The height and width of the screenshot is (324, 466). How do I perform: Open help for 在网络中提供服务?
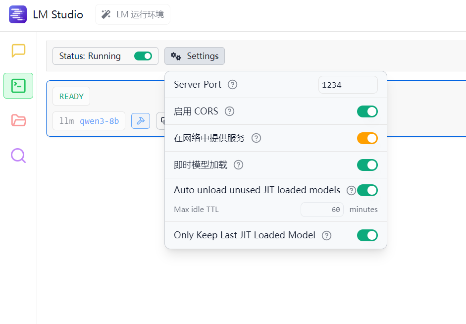click(256, 138)
